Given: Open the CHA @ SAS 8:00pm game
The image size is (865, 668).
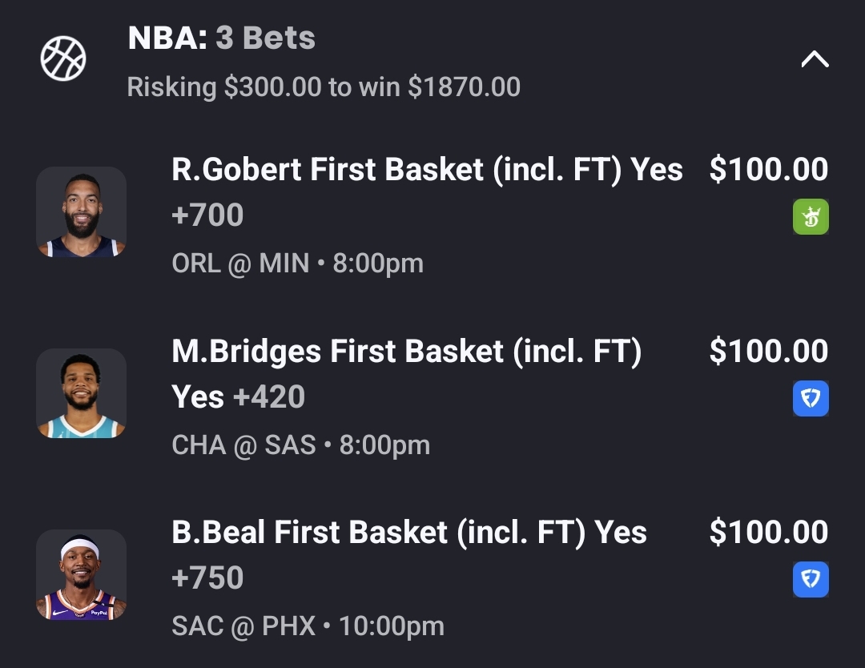Looking at the screenshot, I should [x=300, y=445].
